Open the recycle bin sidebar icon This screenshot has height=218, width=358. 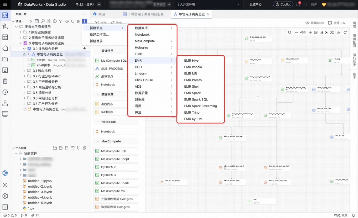point(5,81)
